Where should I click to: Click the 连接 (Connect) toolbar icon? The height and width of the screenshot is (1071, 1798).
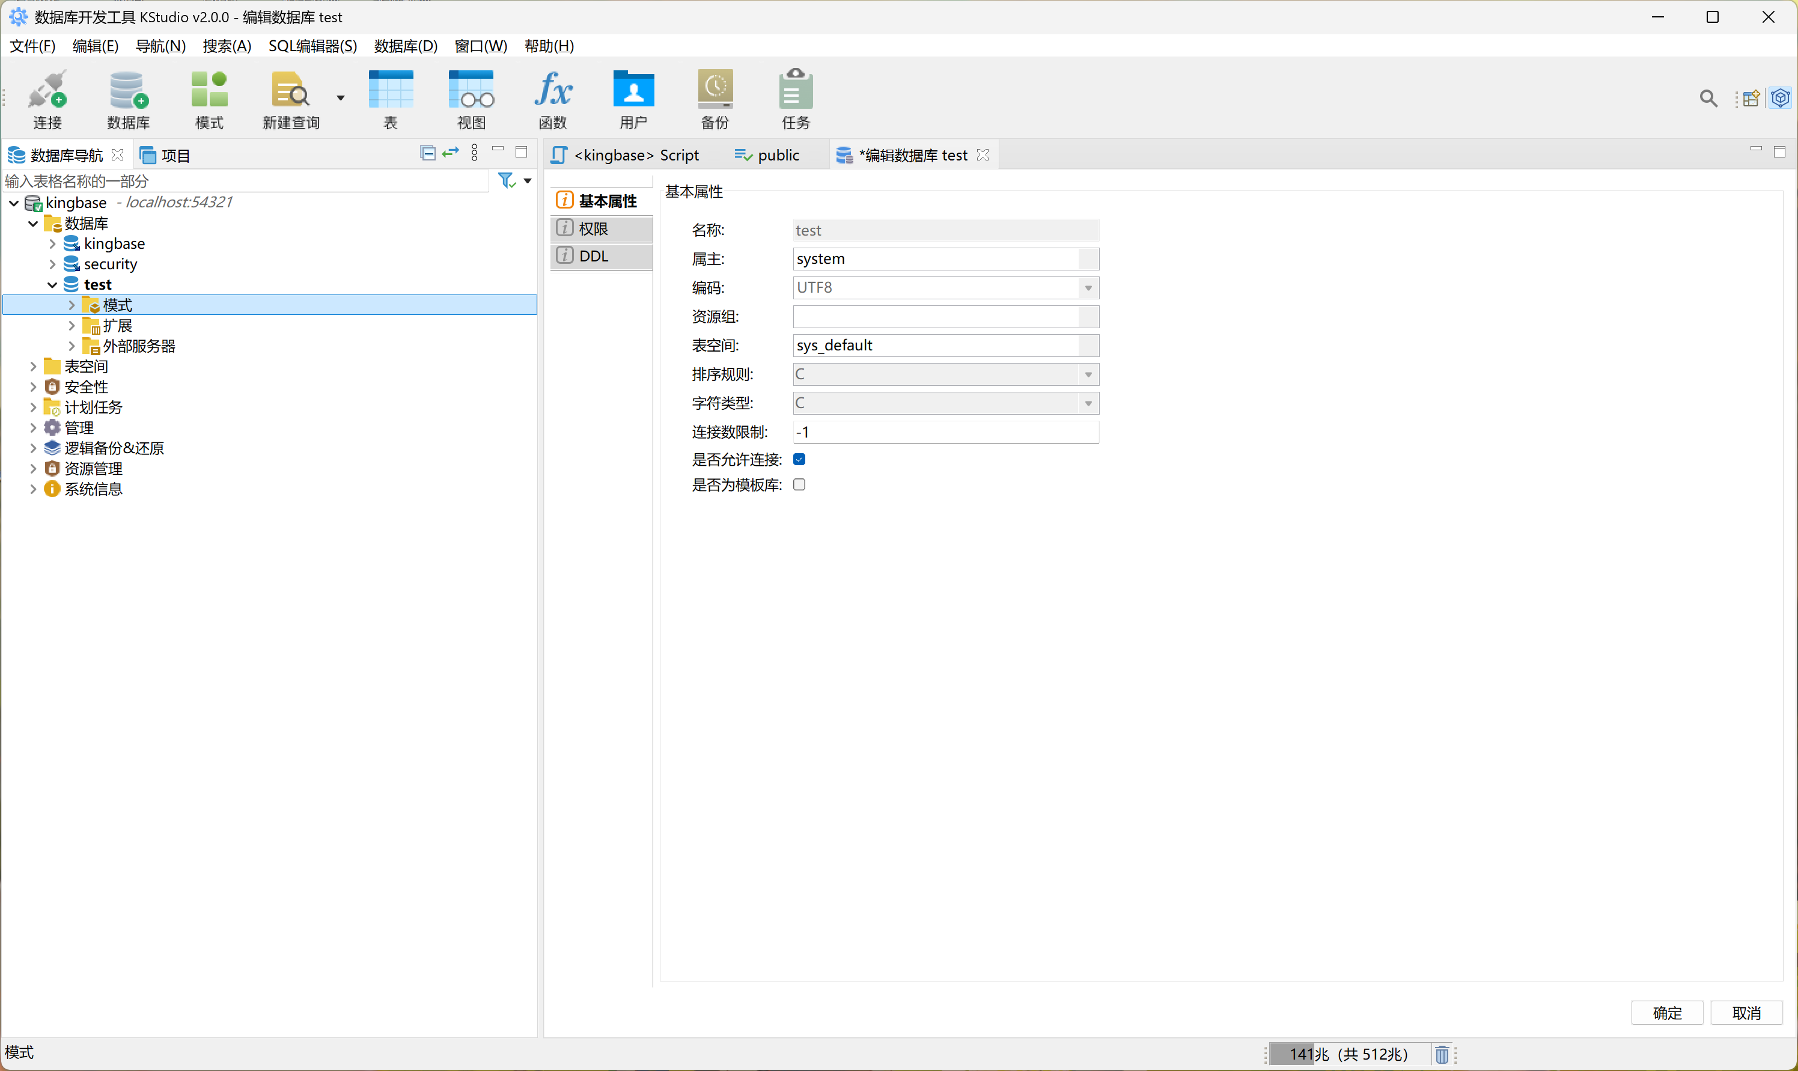47,100
